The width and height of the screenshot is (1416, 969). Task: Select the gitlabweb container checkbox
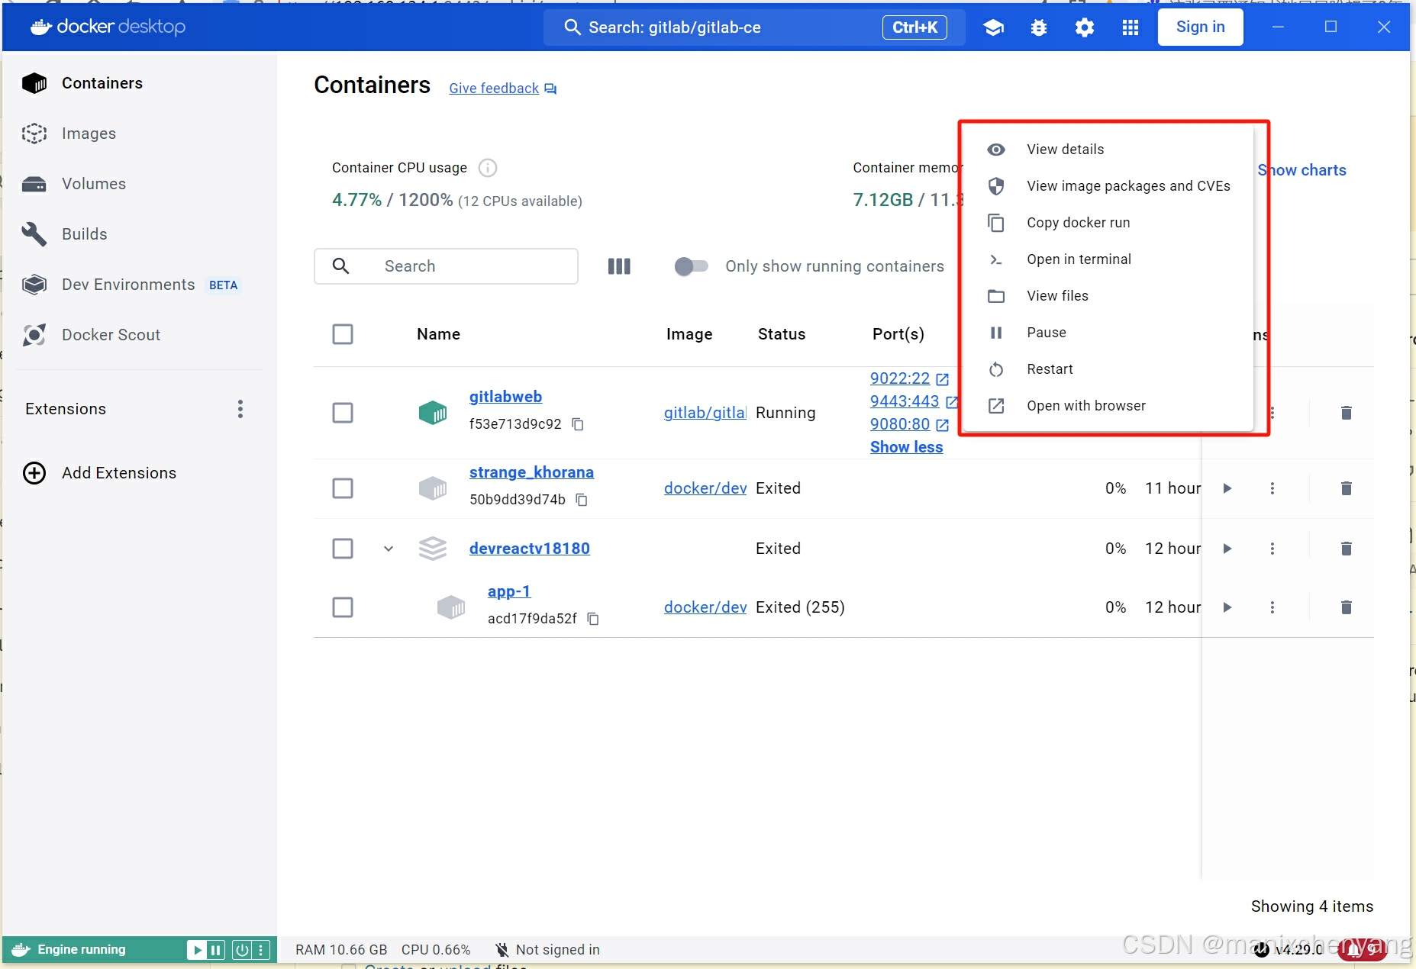click(343, 413)
